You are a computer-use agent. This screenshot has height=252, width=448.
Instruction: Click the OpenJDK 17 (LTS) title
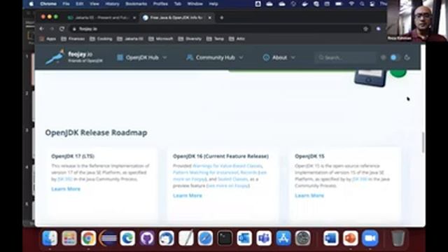(73, 156)
